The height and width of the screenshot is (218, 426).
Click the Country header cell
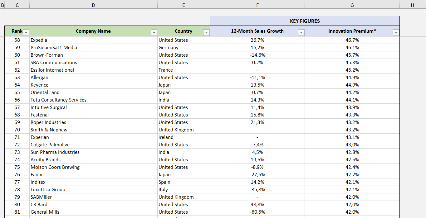(184, 31)
